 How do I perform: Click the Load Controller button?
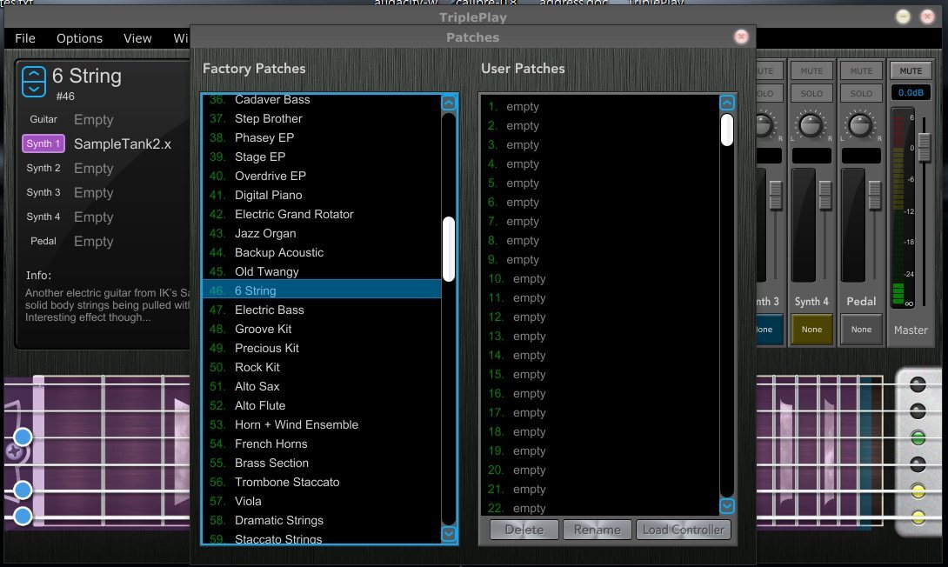click(684, 530)
